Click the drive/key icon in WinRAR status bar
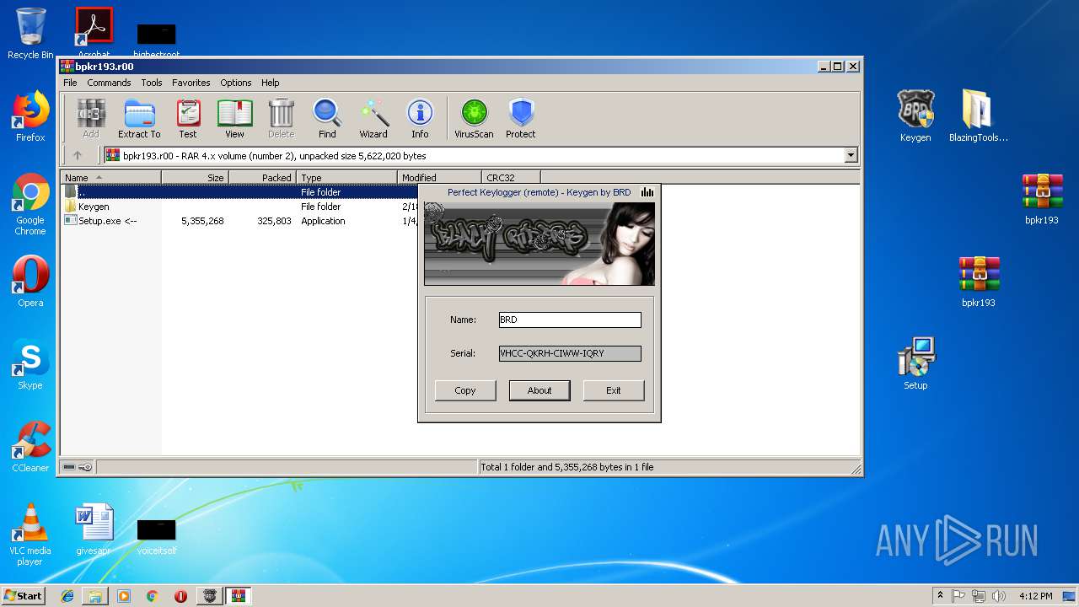This screenshot has width=1079, height=607. (x=78, y=467)
